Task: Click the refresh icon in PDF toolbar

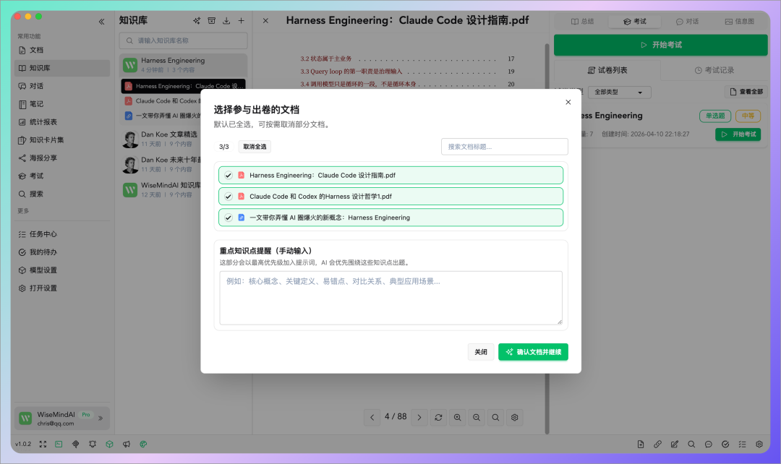Action: 438,417
